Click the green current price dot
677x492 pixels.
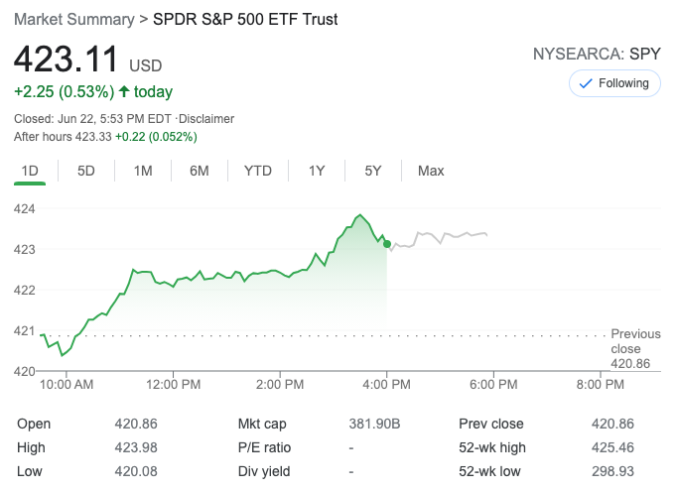[387, 243]
